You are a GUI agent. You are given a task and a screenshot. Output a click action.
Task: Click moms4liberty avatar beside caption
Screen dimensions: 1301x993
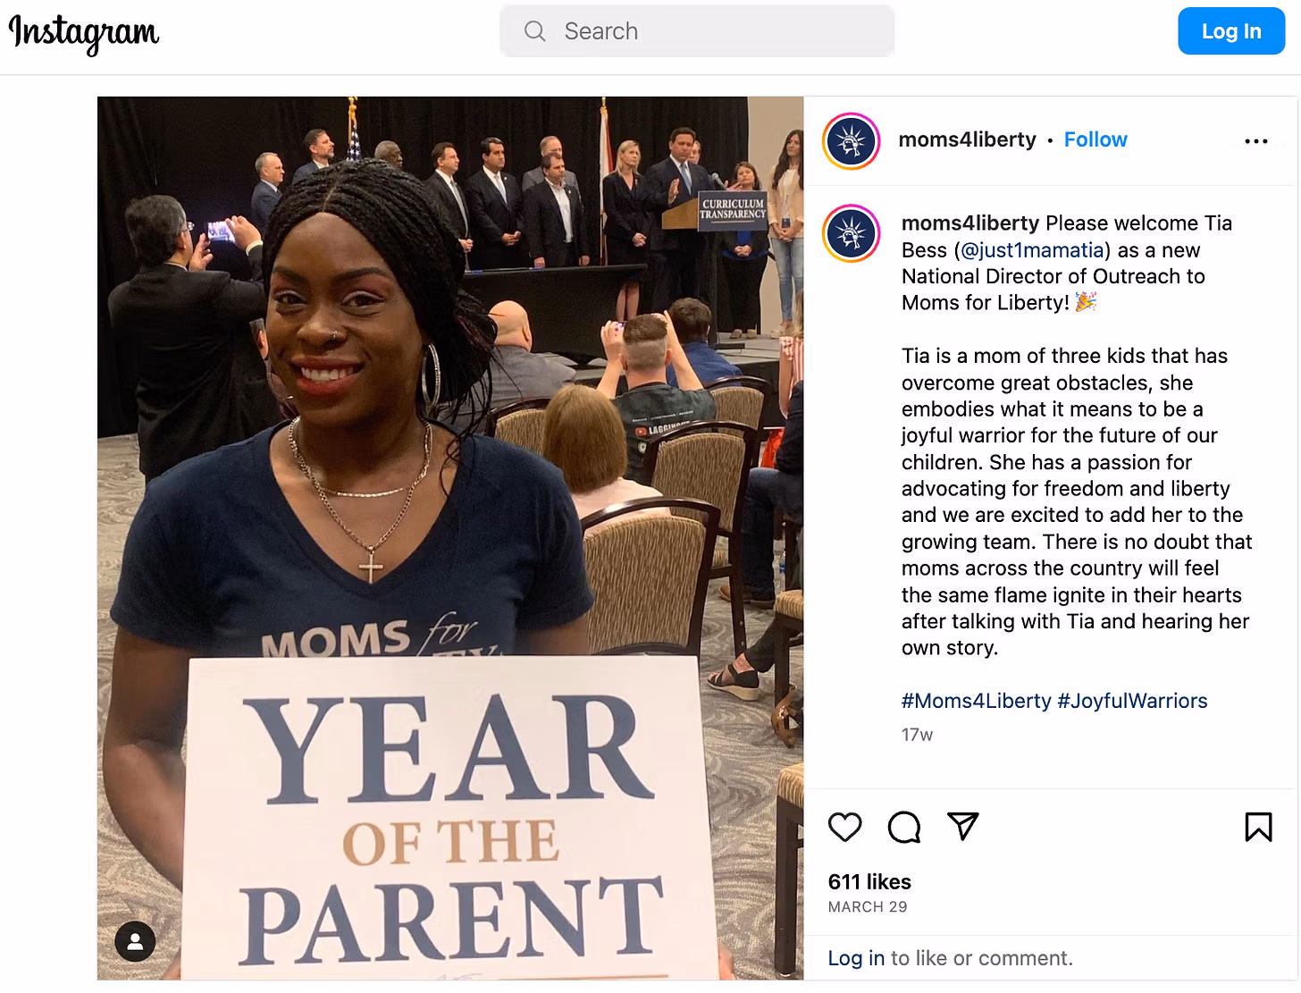[x=851, y=233]
